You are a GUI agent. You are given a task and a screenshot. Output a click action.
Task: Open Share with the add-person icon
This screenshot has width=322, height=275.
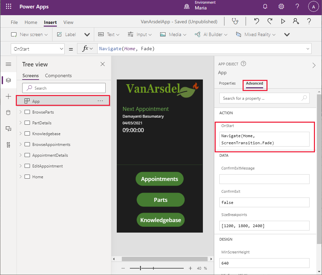296,21
